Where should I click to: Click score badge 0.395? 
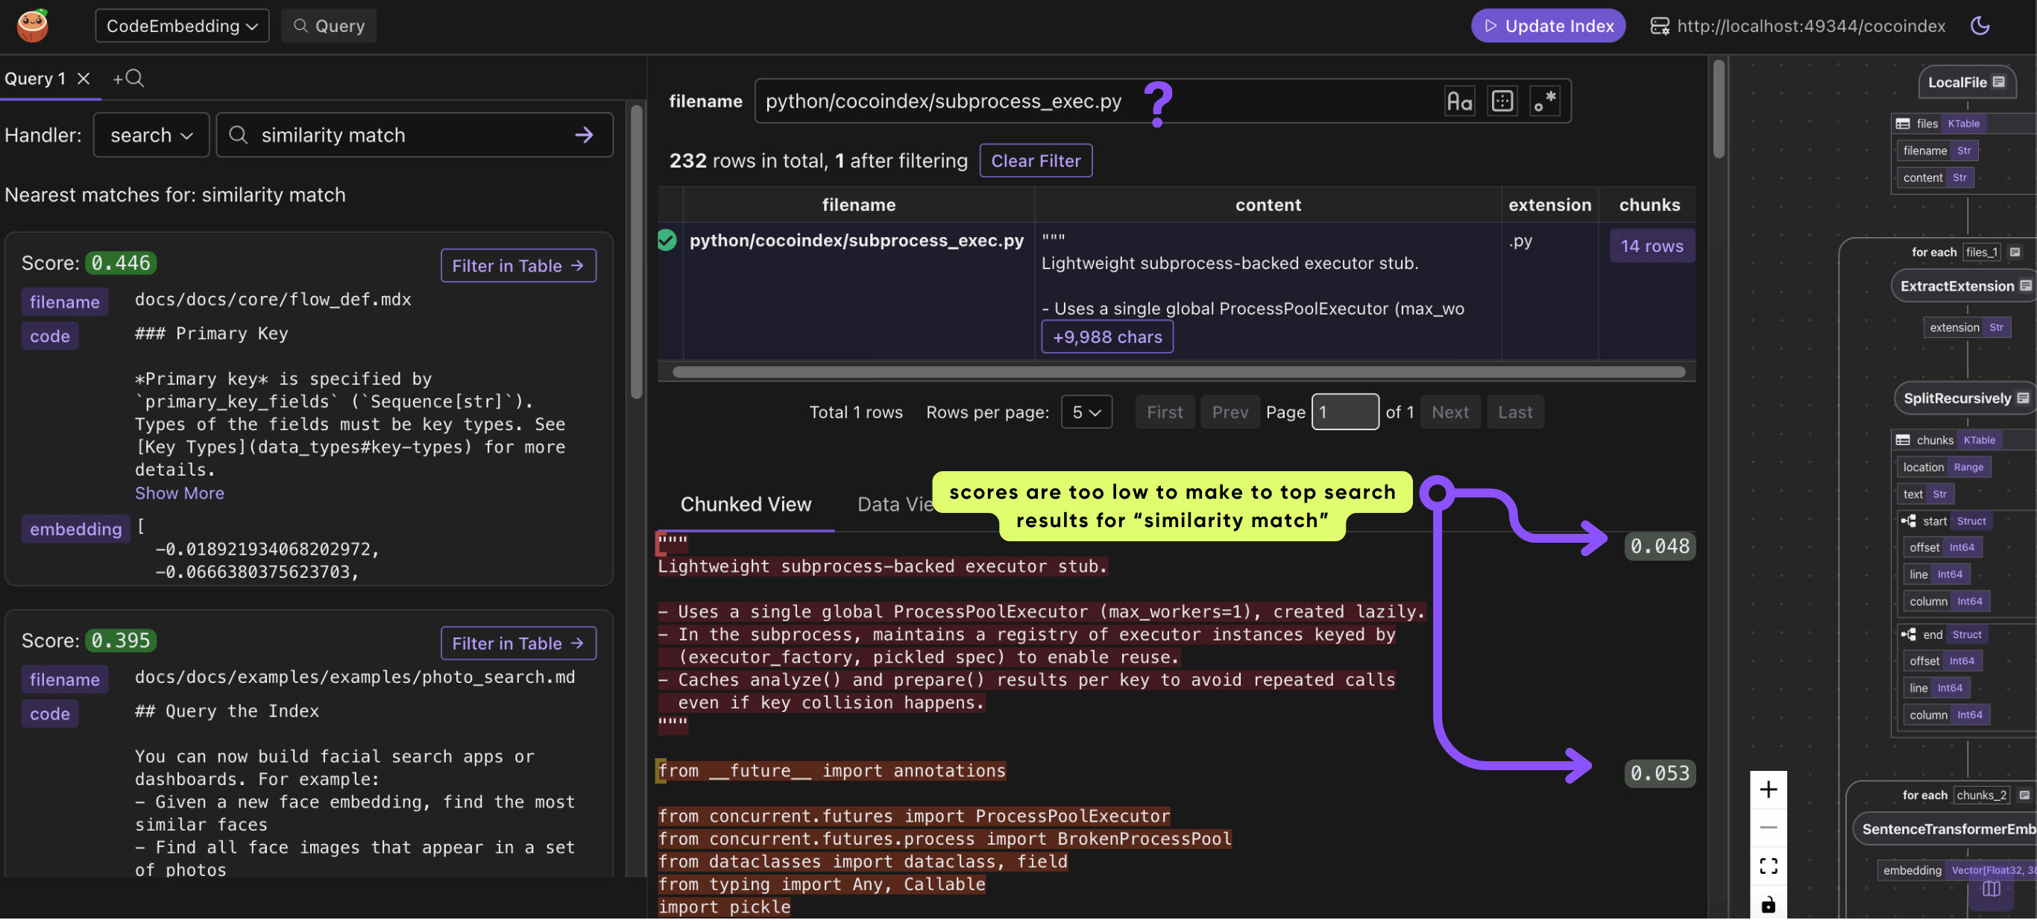(x=120, y=640)
